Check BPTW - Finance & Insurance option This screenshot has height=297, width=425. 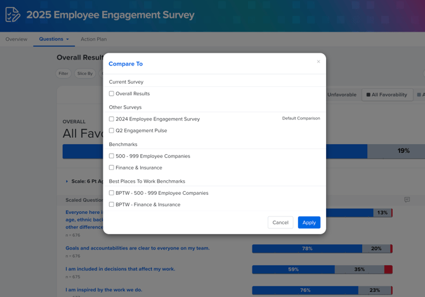click(x=112, y=204)
